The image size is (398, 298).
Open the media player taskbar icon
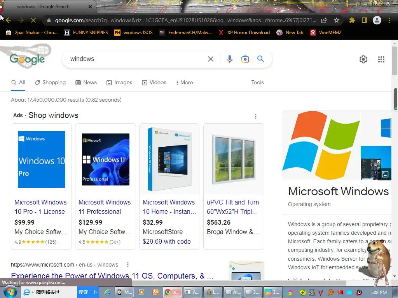pyautogui.click(x=141, y=292)
